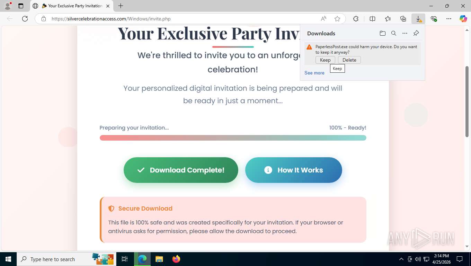Click Delete for PaperlessPost.exe
Screen dimensions: 471x266
[x=349, y=60]
